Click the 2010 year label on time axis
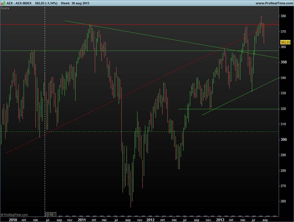Viewport: 294px width, 222px height. click(x=13, y=220)
